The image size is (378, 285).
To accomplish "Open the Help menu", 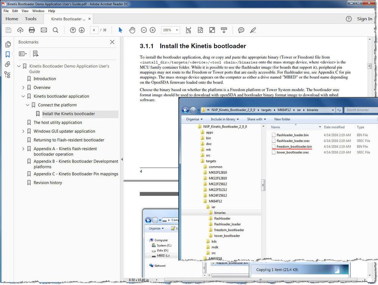I will coord(51,11).
